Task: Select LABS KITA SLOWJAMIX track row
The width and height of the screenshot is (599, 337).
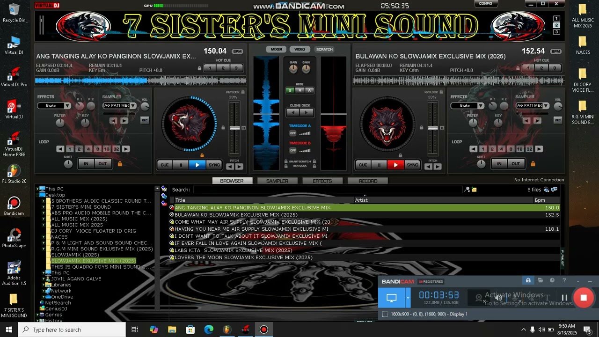Action: point(364,250)
